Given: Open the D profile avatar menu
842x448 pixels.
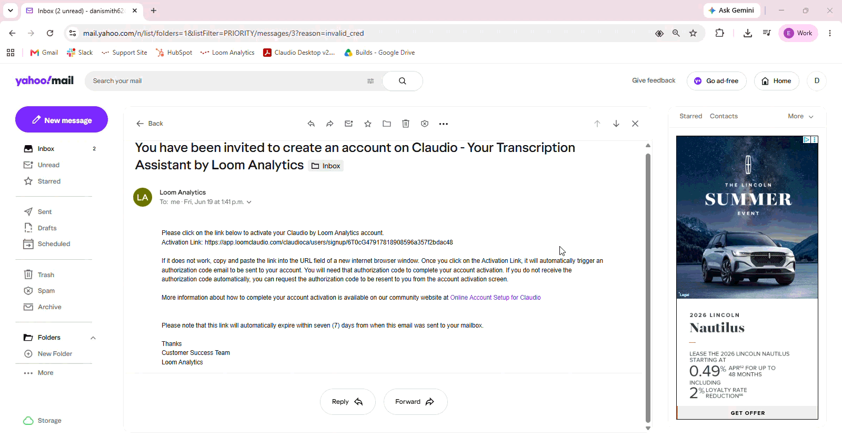Looking at the screenshot, I should 817,81.
